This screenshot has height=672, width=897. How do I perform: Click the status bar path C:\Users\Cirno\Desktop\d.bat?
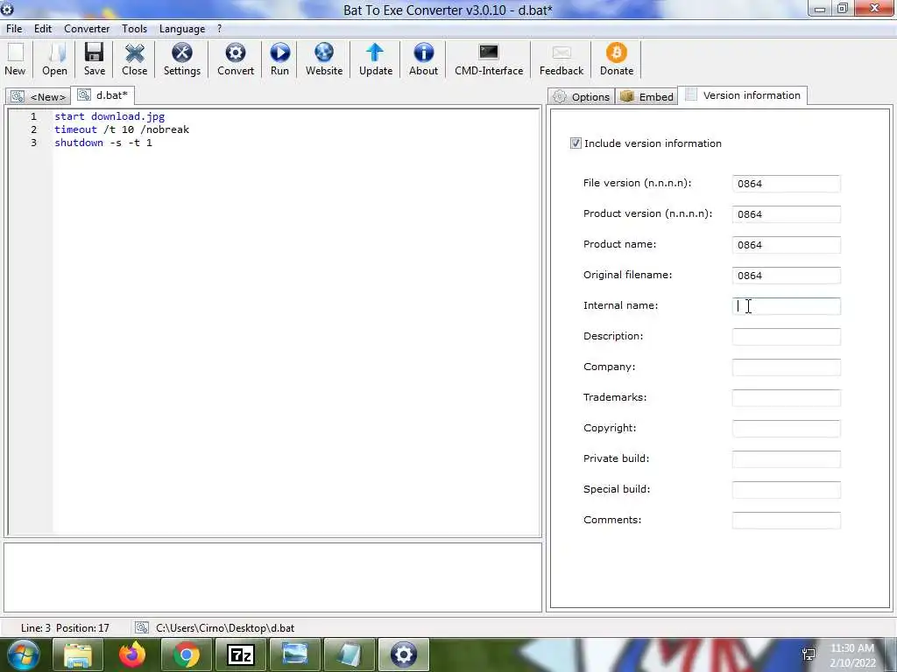click(225, 628)
